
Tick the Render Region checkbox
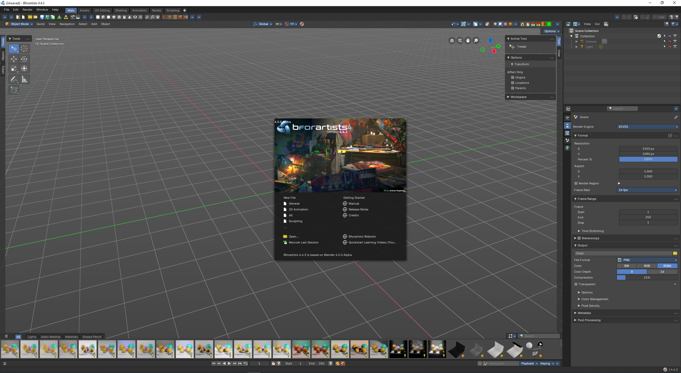576,183
